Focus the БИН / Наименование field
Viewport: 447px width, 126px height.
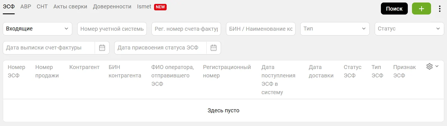(x=260, y=29)
